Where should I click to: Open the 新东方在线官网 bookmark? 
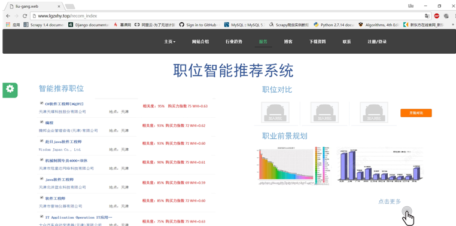424,25
